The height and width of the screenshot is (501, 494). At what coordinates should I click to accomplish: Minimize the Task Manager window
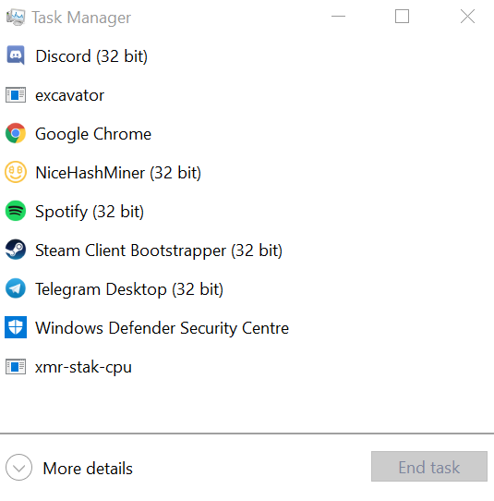pos(338,16)
